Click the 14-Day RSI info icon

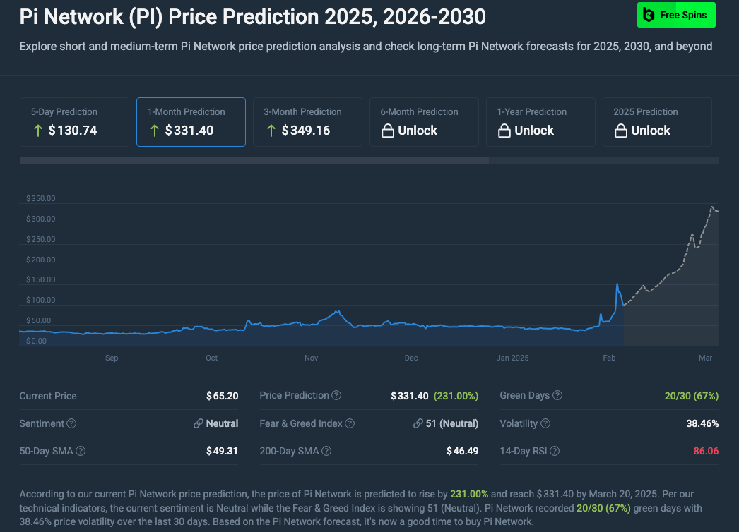pos(557,451)
